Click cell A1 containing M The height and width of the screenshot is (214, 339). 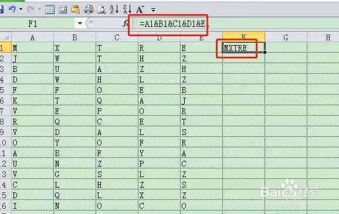pos(32,47)
